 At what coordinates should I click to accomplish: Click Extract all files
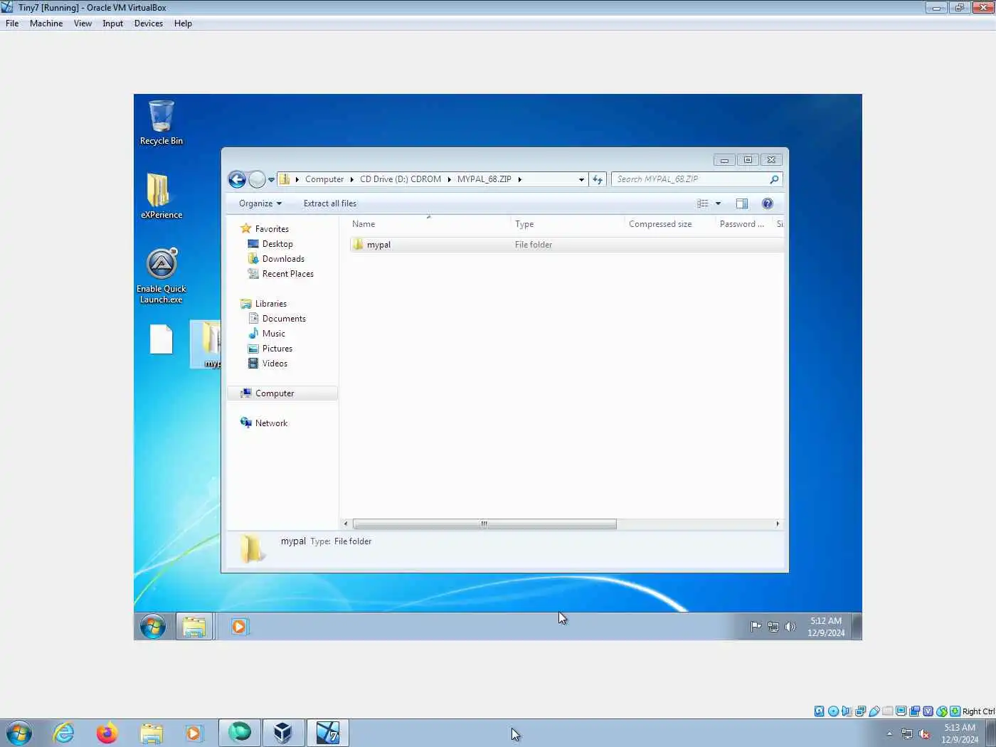(330, 203)
